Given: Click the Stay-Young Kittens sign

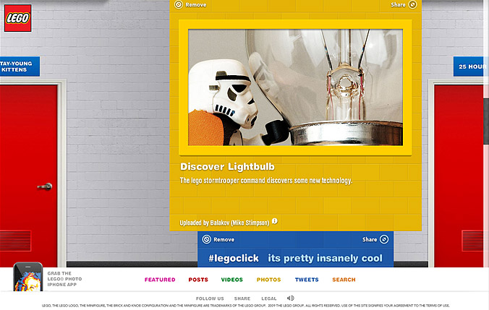Looking at the screenshot, I should (x=20, y=66).
